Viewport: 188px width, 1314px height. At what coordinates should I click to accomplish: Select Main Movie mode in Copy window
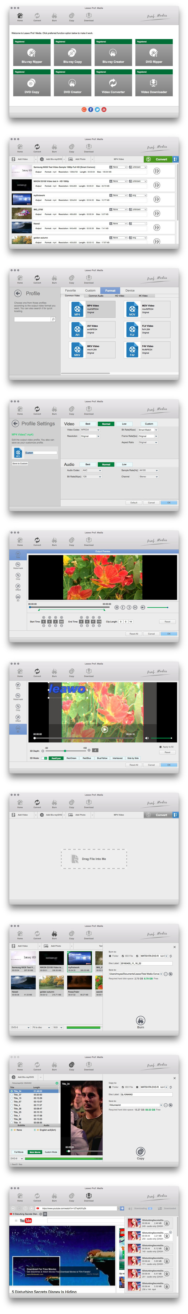coord(35,1152)
